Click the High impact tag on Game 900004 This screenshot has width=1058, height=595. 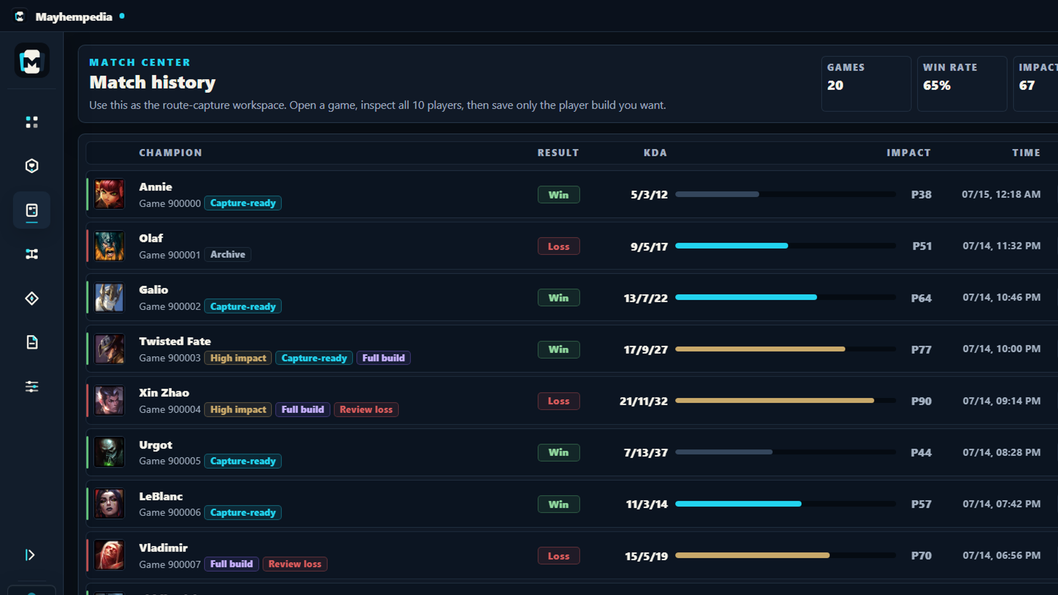238,409
